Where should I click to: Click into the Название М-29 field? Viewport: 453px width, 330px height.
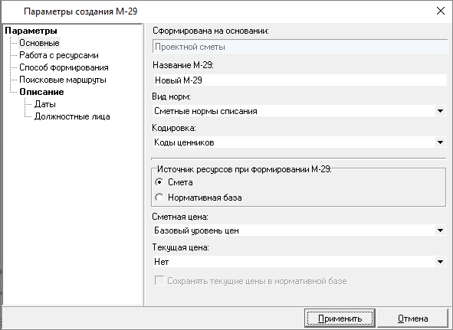click(x=300, y=80)
